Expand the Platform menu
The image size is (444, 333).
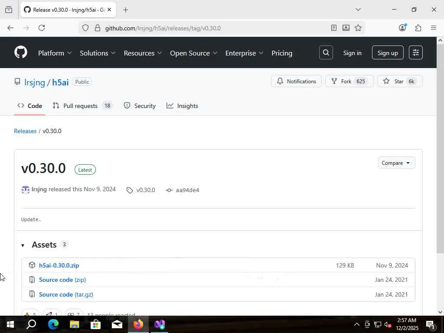pyautogui.click(x=55, y=53)
